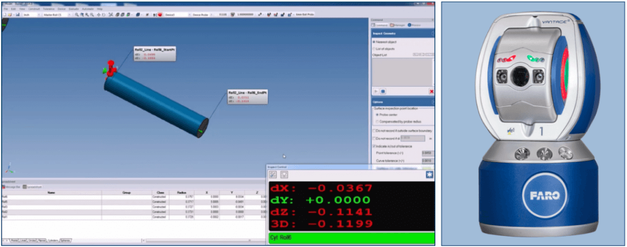Click the spreadsheet horizontal scrollbar
The image size is (627, 247).
point(205,241)
